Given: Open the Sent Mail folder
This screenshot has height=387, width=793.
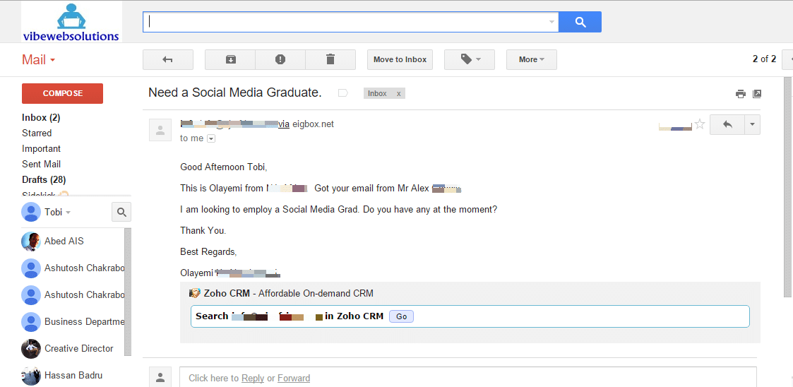Looking at the screenshot, I should tap(41, 164).
